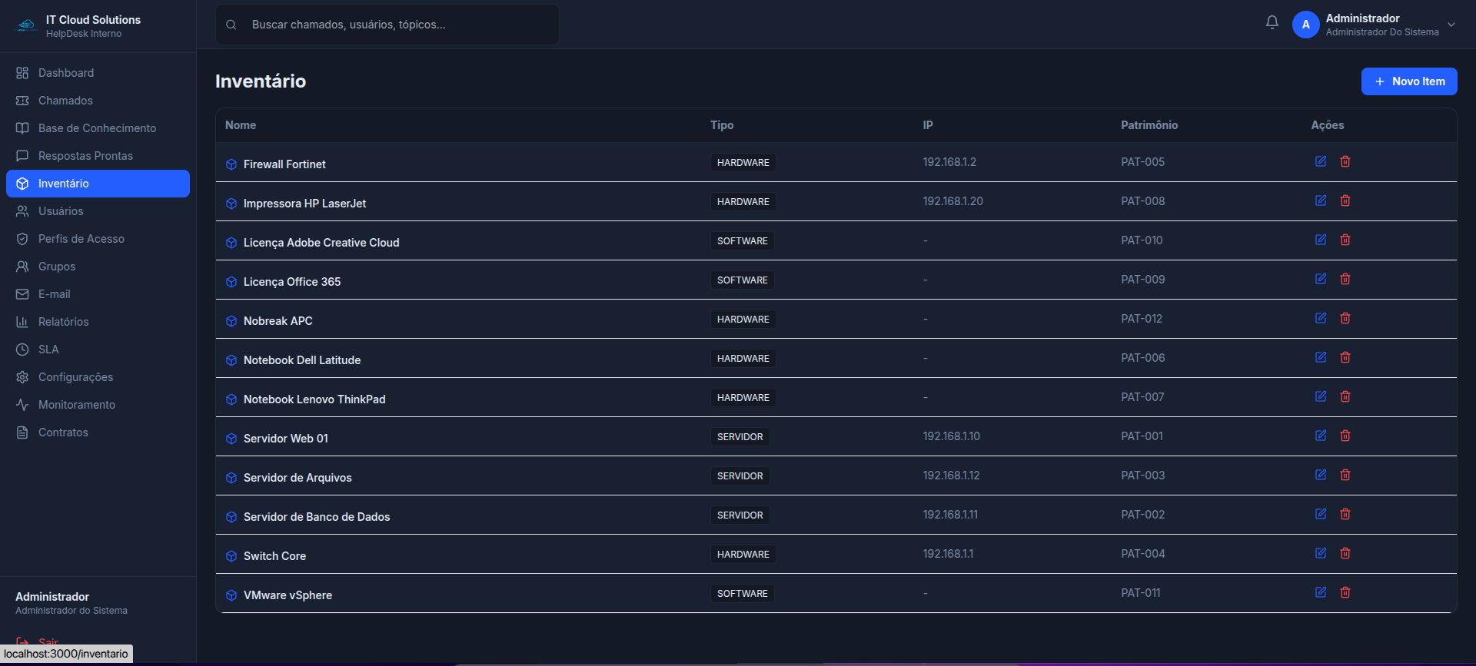Go to Dashboard in sidebar
The image size is (1476, 666).
point(98,73)
